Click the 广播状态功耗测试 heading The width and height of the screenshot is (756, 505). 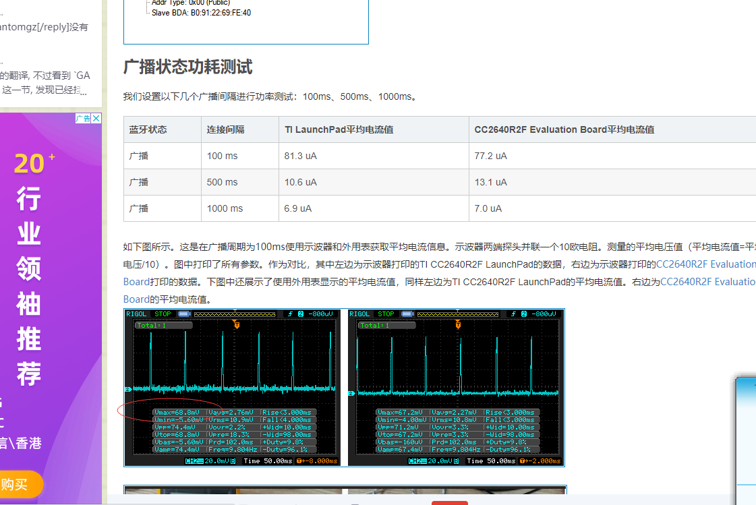click(188, 67)
